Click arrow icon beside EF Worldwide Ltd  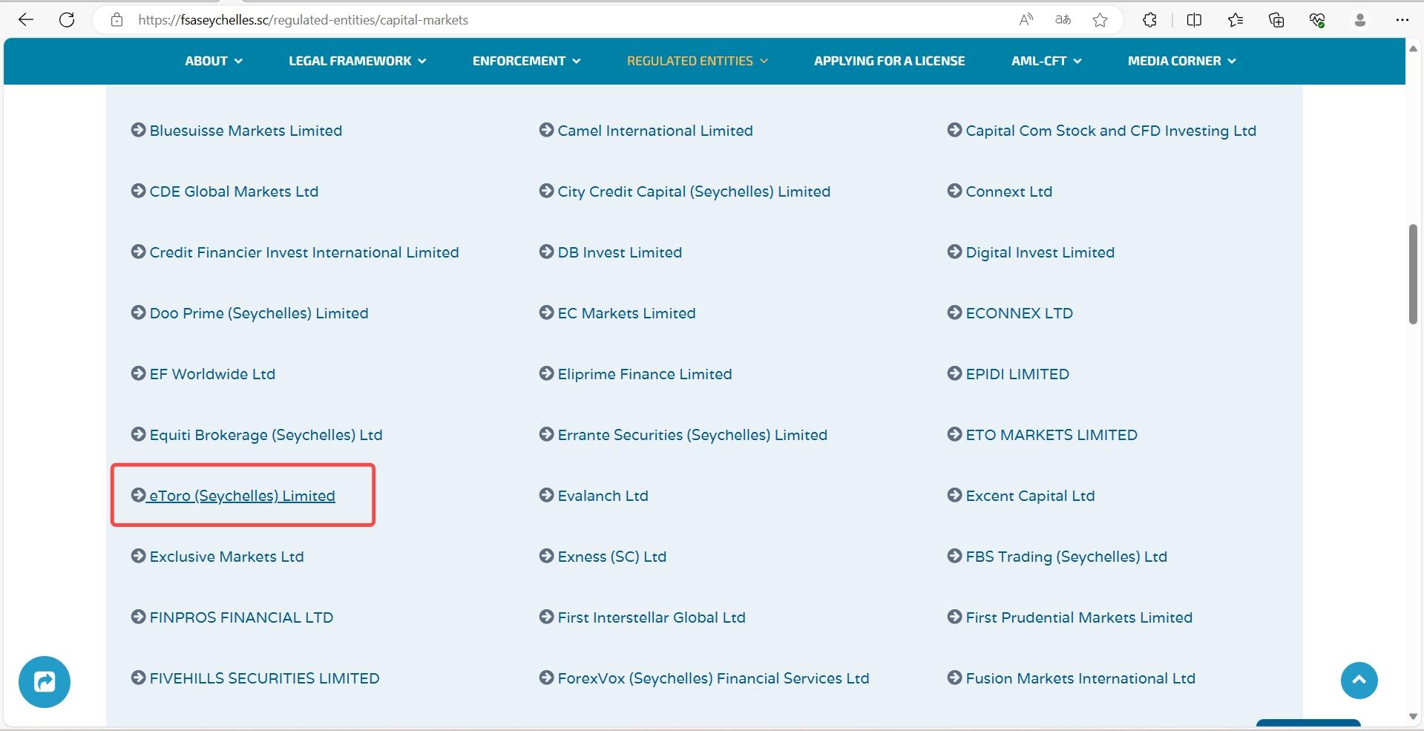[x=138, y=373]
